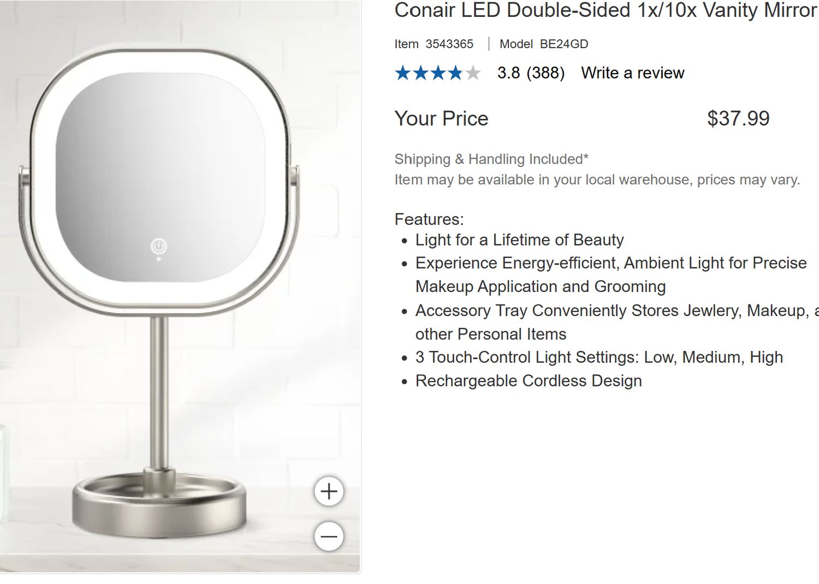Select the third rating star

click(437, 73)
